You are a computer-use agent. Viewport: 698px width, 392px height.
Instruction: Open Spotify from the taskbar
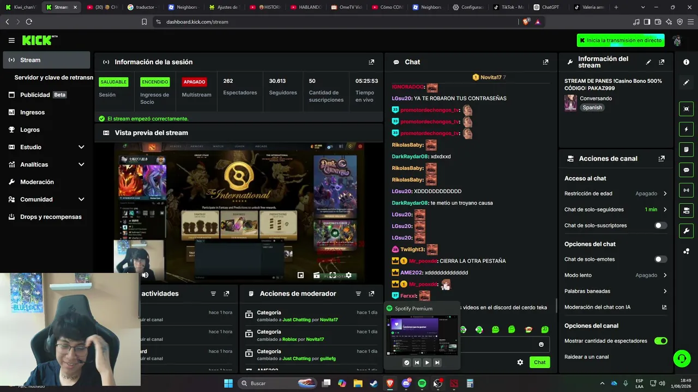(422, 383)
